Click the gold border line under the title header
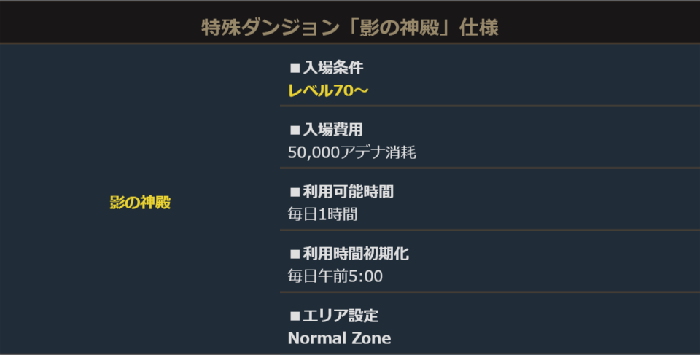 [350, 43]
